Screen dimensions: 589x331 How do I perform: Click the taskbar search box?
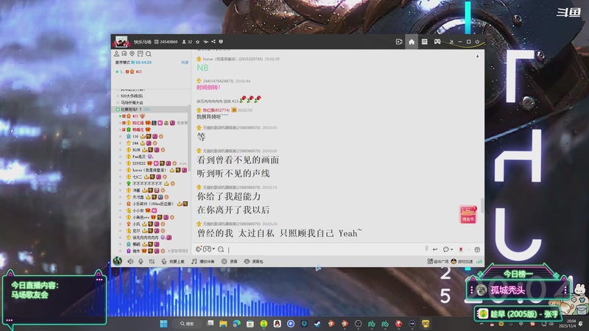click(188, 324)
